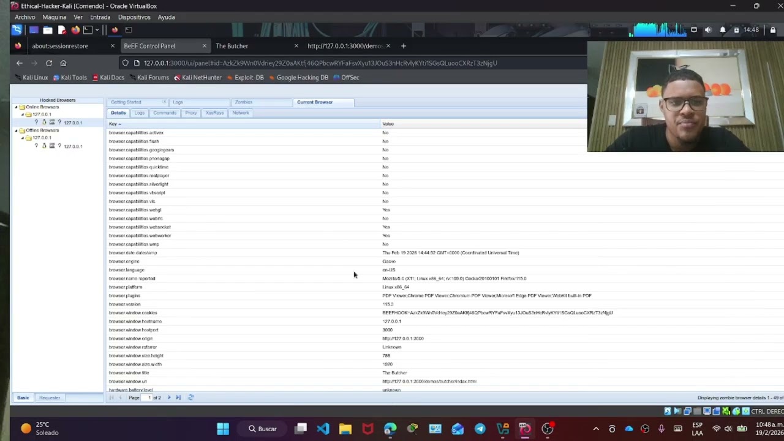784x441 pixels.
Task: Open the Windows Start menu
Action: point(223,429)
